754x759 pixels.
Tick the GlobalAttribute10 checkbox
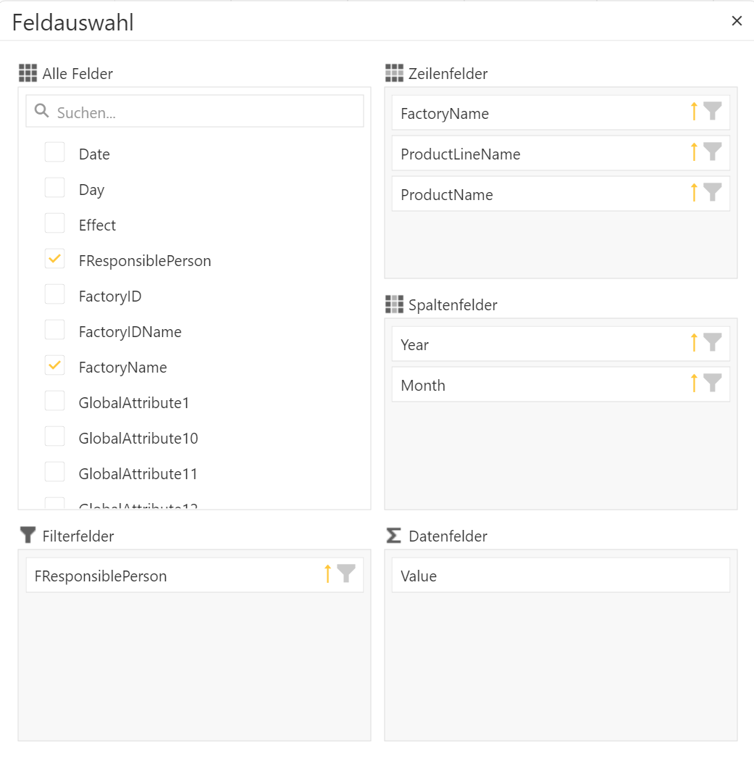pos(54,436)
